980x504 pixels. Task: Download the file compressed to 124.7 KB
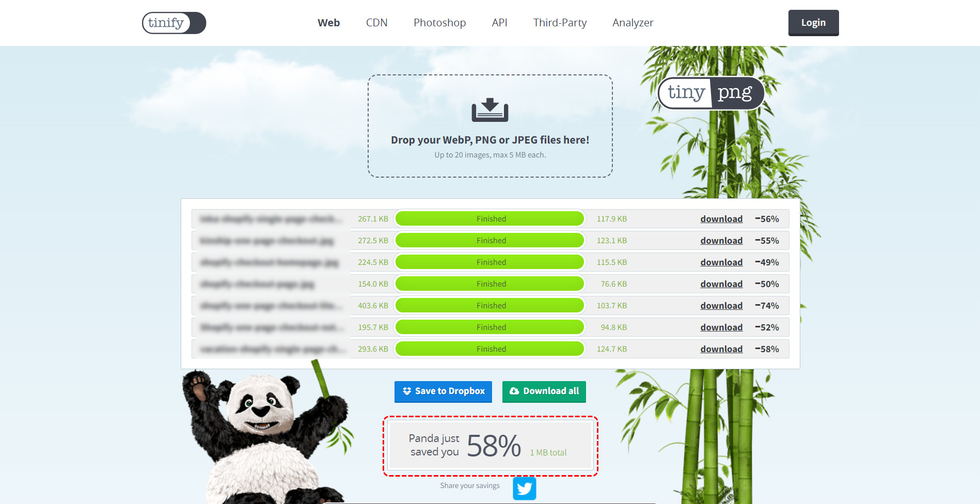click(x=721, y=349)
